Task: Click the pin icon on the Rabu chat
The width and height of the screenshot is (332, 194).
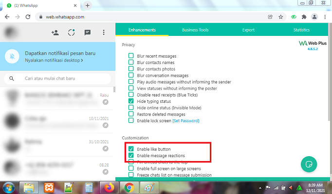Action: pos(106,102)
